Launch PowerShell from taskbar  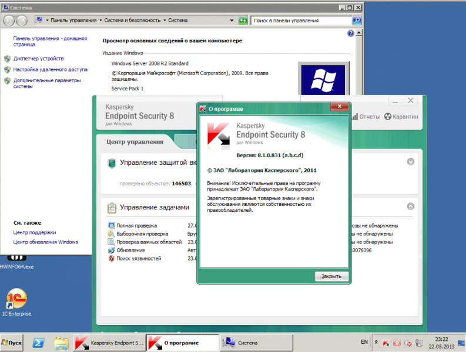38,343
